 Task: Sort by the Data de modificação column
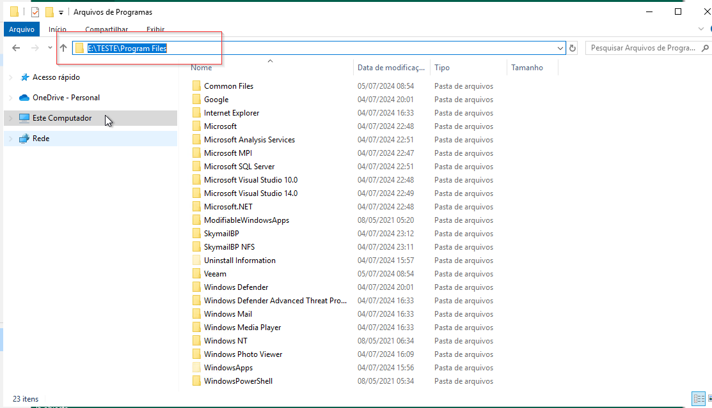tap(392, 68)
